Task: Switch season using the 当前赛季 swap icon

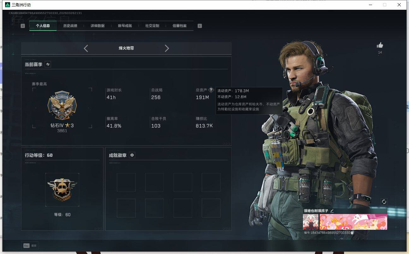Action: tap(48, 64)
